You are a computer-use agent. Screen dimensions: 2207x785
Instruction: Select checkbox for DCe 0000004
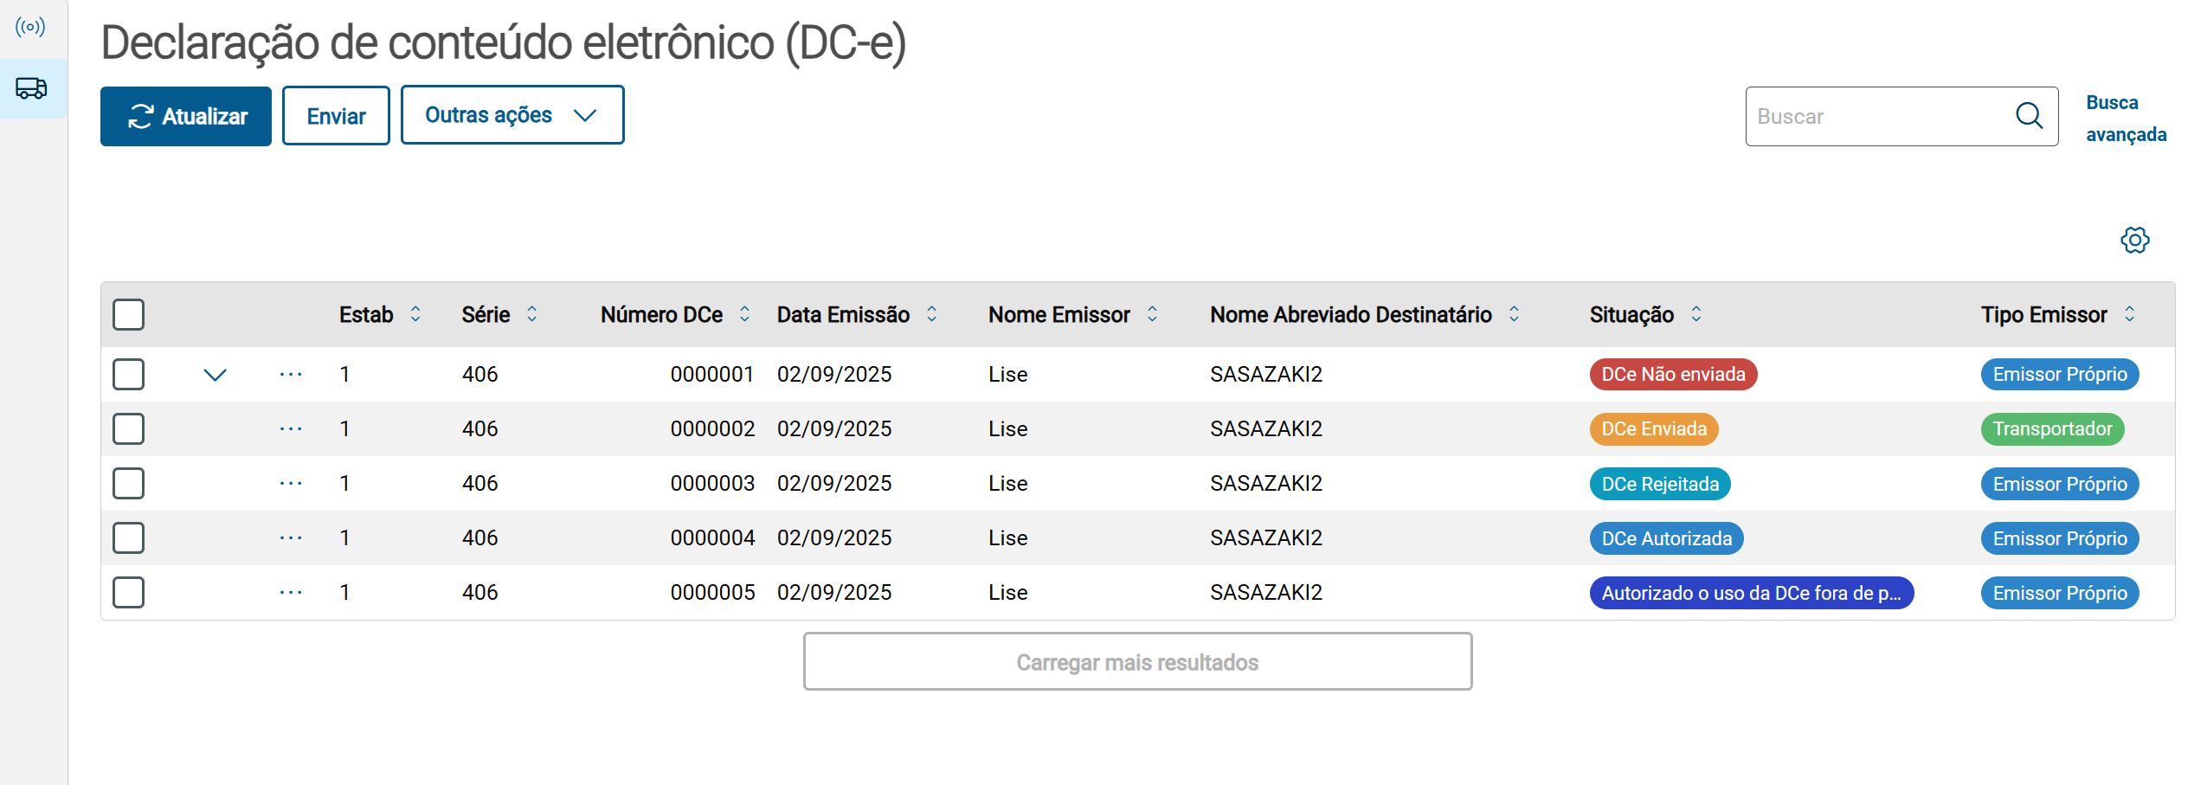(x=129, y=538)
